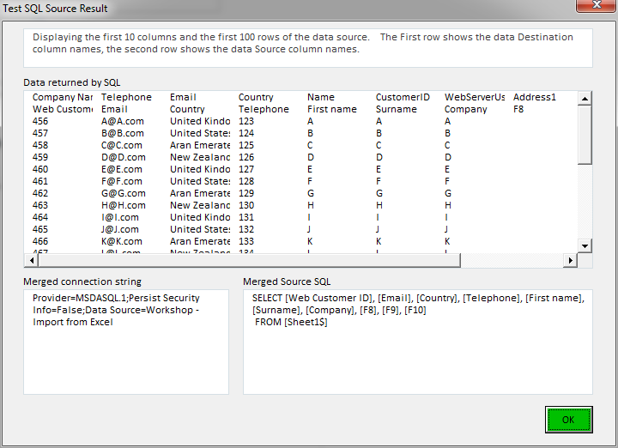The height and width of the screenshot is (448, 618).
Task: Close the Test SQL Source Result dialog
Action: coord(588,8)
